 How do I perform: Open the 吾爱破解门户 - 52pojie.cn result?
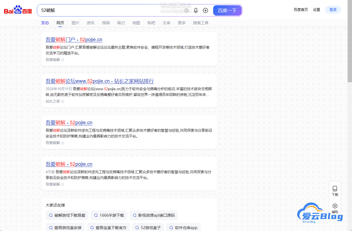74,40
